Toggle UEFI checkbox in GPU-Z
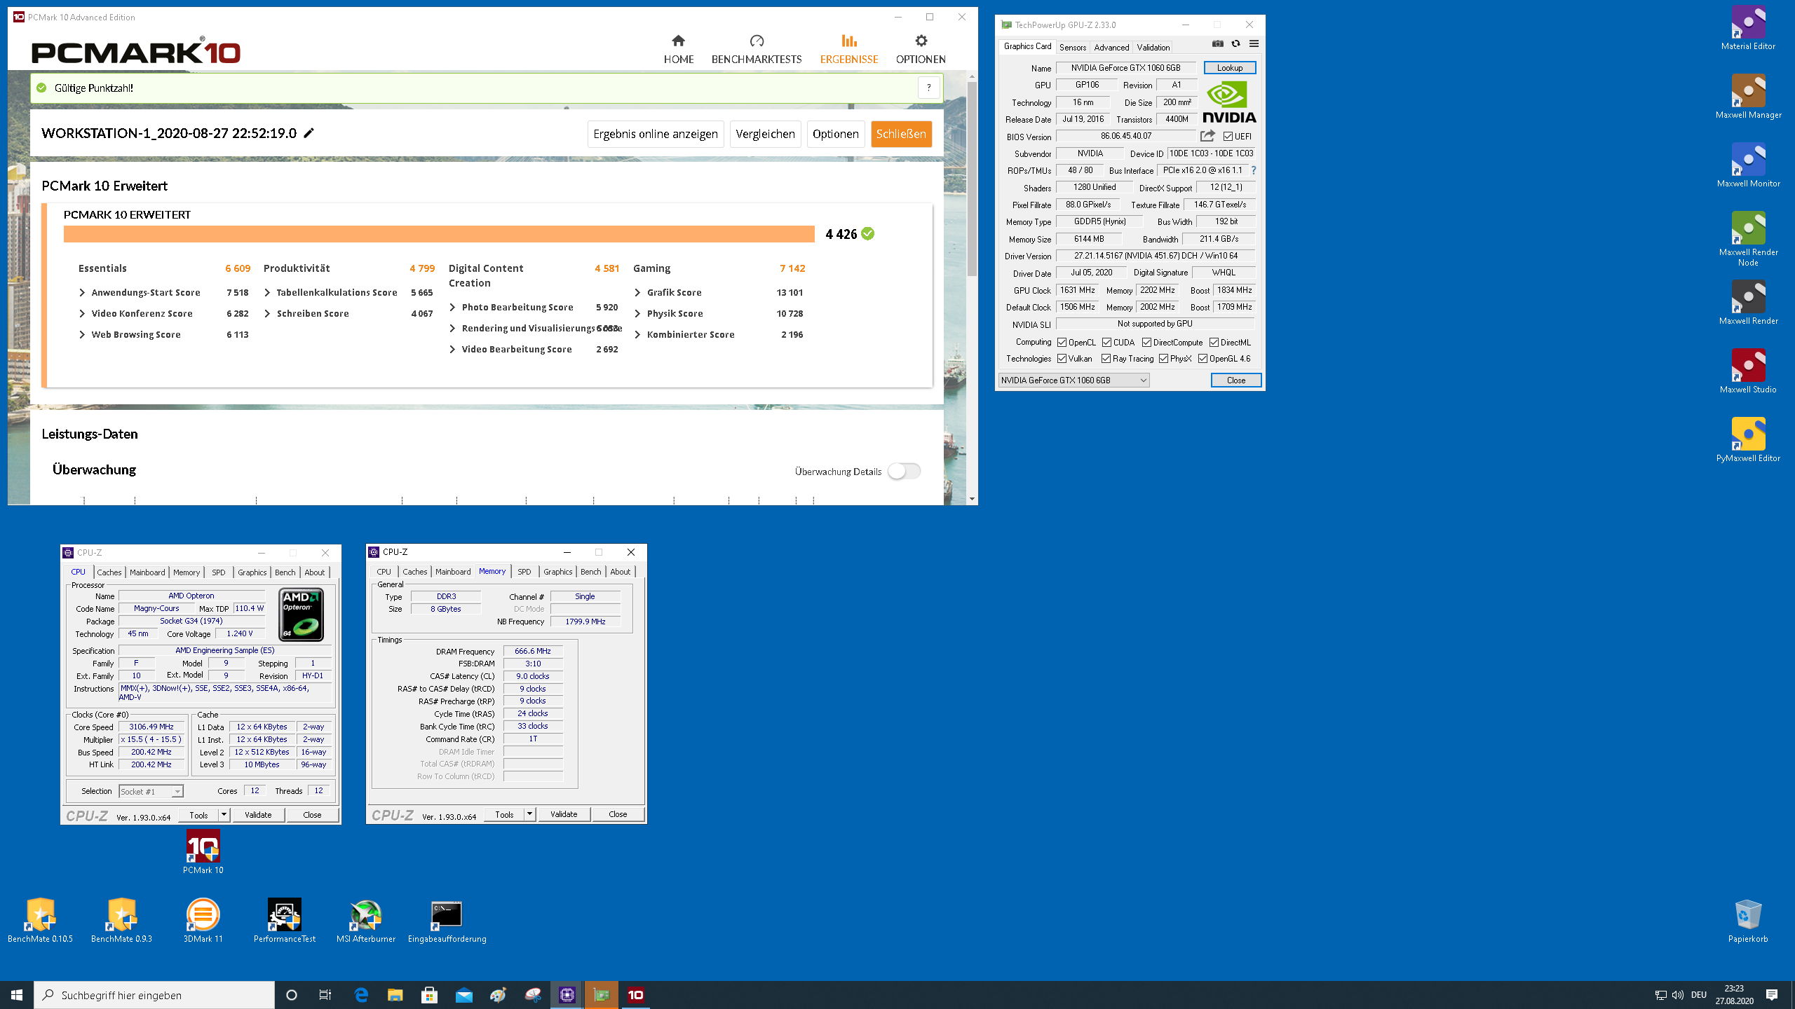Image resolution: width=1795 pixels, height=1009 pixels. (x=1228, y=137)
